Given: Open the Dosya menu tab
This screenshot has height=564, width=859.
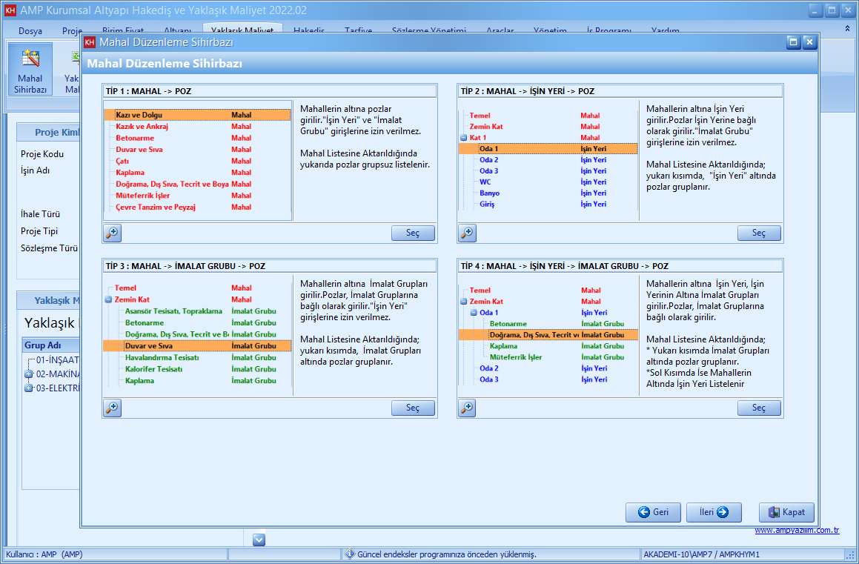Looking at the screenshot, I should pos(30,31).
